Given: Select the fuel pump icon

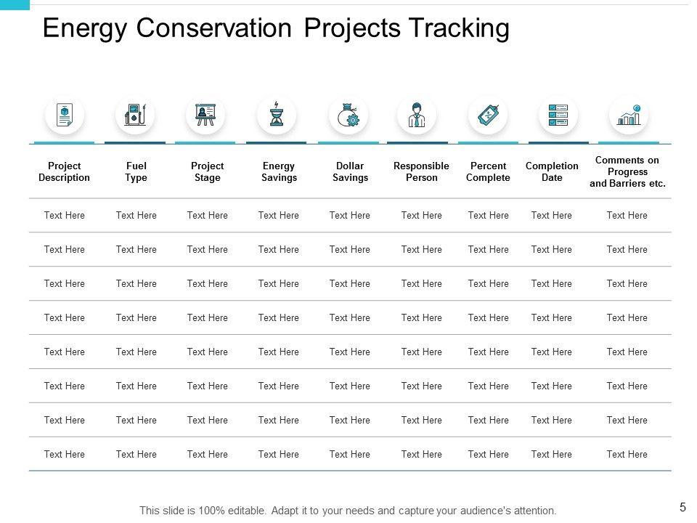Looking at the screenshot, I should click(x=135, y=115).
